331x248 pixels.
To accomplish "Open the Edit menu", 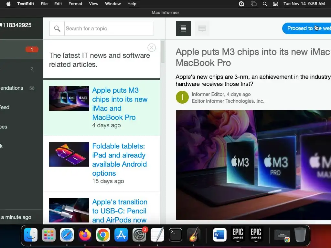I will click(58, 4).
